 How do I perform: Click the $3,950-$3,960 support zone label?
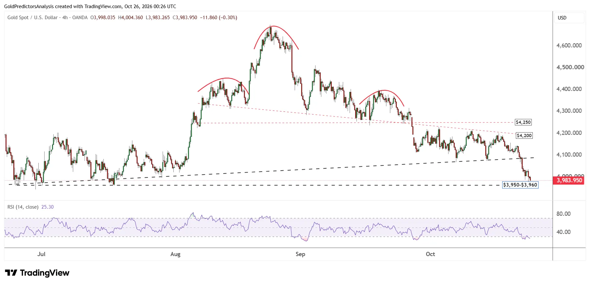point(520,185)
